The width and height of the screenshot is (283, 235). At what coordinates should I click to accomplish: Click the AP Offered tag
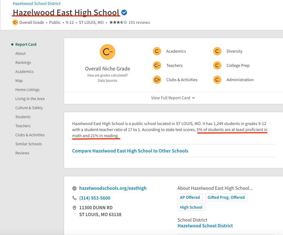190,197
